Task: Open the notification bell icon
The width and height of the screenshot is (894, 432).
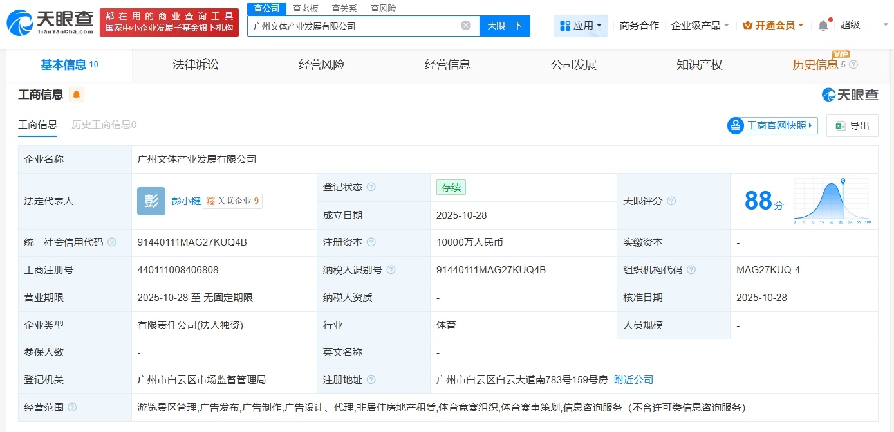Action: tap(823, 24)
